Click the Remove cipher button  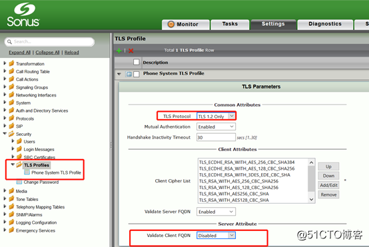coord(328,194)
